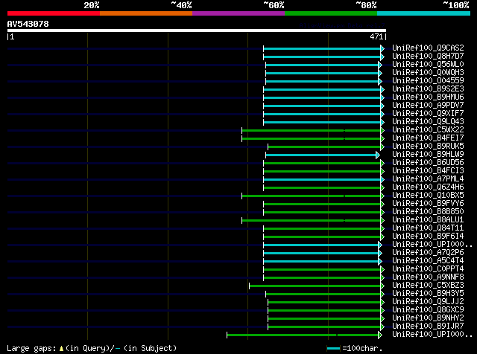Select the UniRef100_Q8GXC9 label

tap(428, 310)
